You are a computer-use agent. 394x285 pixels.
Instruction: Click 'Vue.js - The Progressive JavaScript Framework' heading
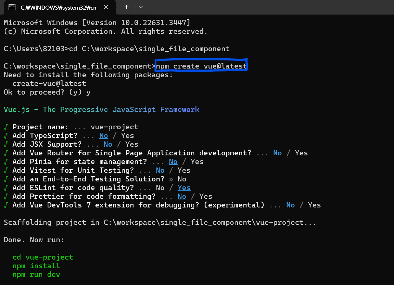(x=102, y=109)
